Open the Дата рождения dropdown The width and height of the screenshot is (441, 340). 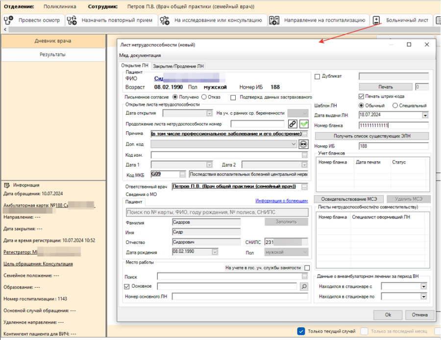[215, 252]
